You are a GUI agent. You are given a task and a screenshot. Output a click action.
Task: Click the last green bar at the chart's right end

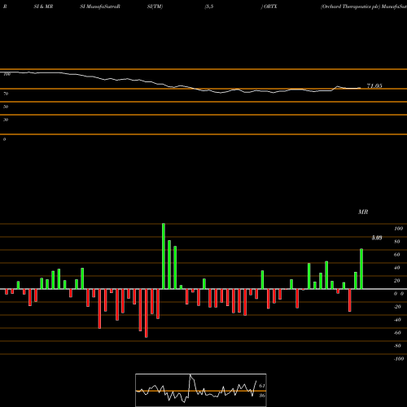point(361,269)
